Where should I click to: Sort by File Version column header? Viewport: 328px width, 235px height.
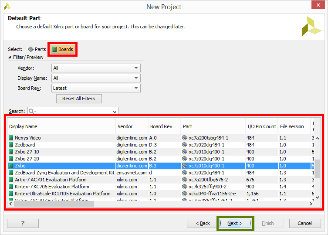coord(294,126)
